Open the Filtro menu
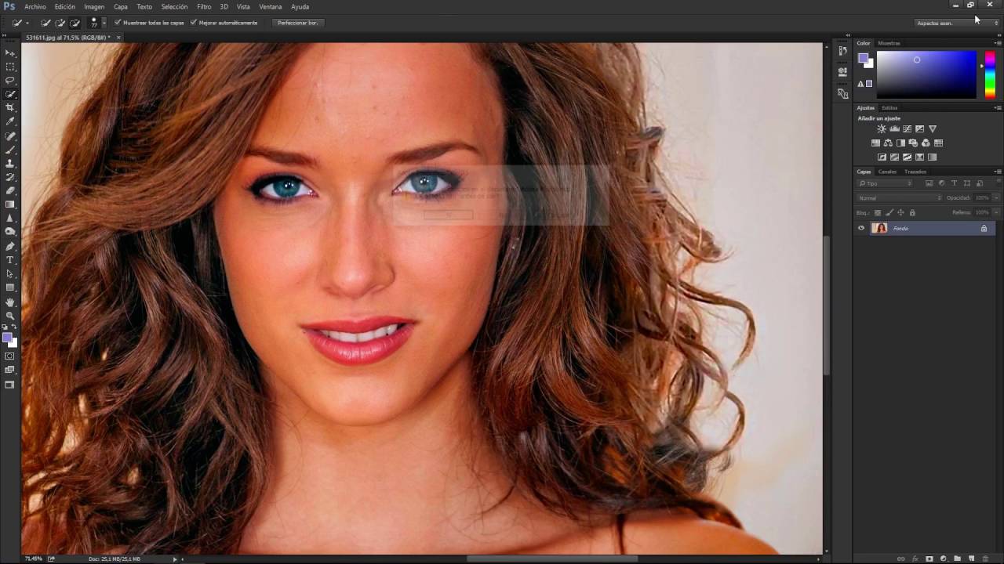The image size is (1004, 564). [204, 6]
